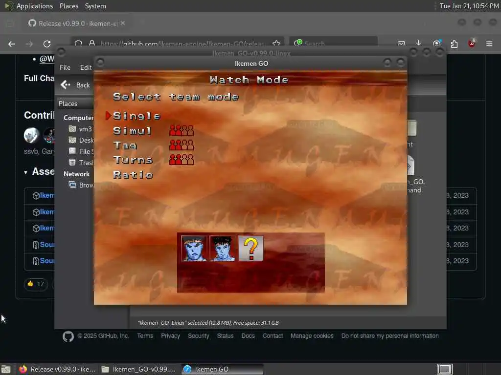The image size is (501, 375).
Task: Bookmark this page with the star icon
Action: click(276, 43)
